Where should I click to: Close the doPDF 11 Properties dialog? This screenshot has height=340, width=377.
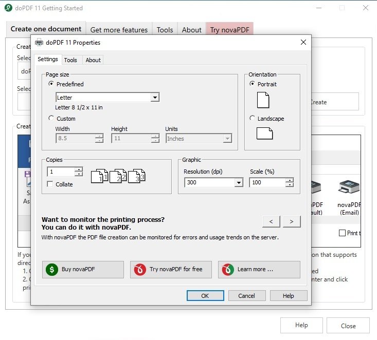[303, 42]
